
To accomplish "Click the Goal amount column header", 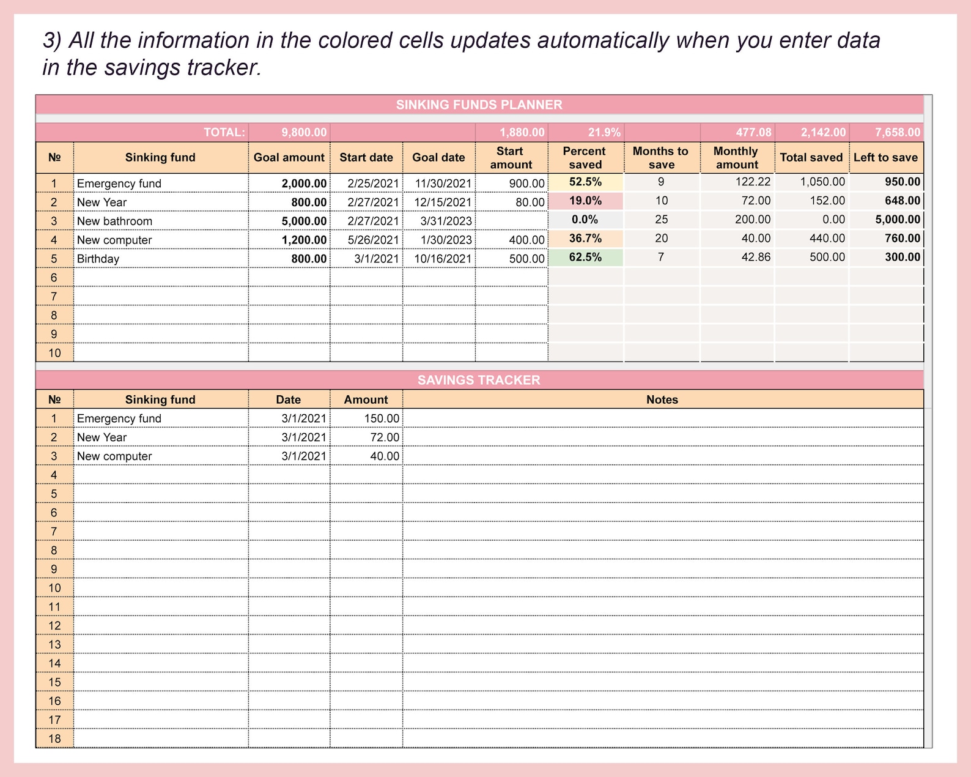I will click(289, 157).
